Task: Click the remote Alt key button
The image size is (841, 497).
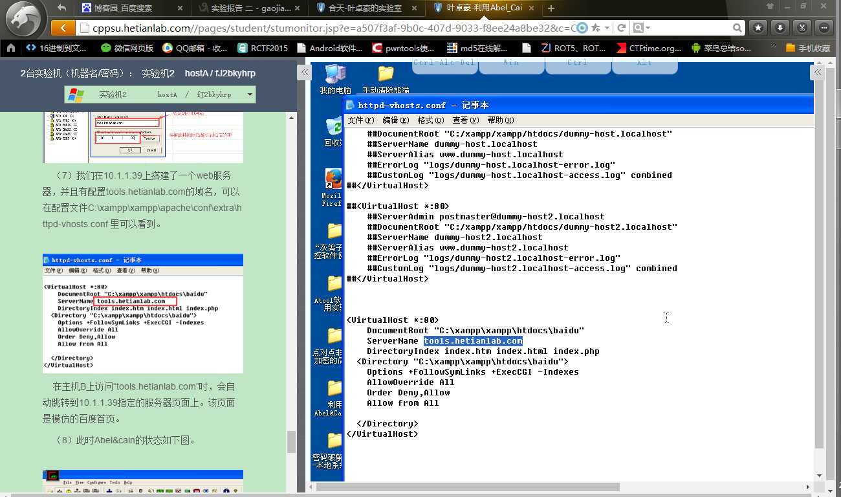Action: [x=644, y=65]
